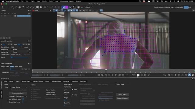
Task: Toggle the Überkey U button
Action: point(193,75)
